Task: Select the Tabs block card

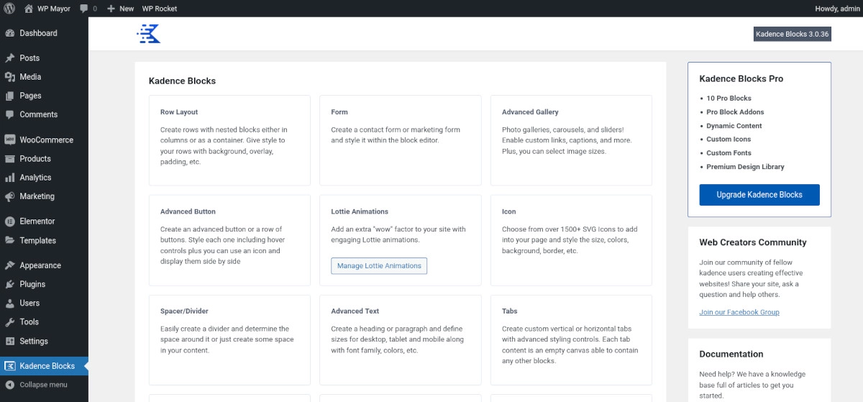Action: pyautogui.click(x=571, y=340)
